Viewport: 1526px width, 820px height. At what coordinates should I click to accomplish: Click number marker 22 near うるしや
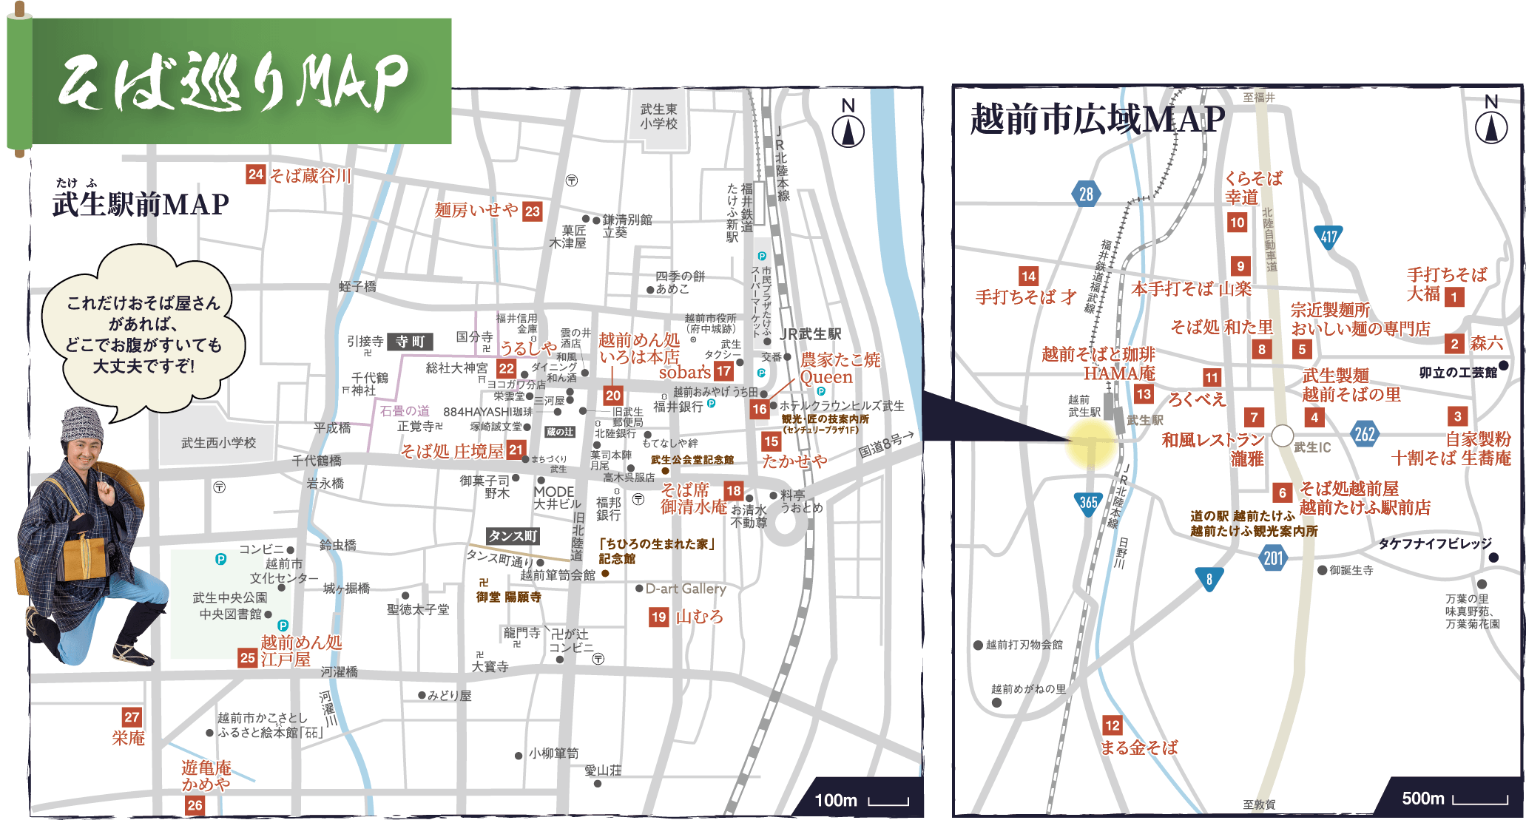(x=506, y=368)
